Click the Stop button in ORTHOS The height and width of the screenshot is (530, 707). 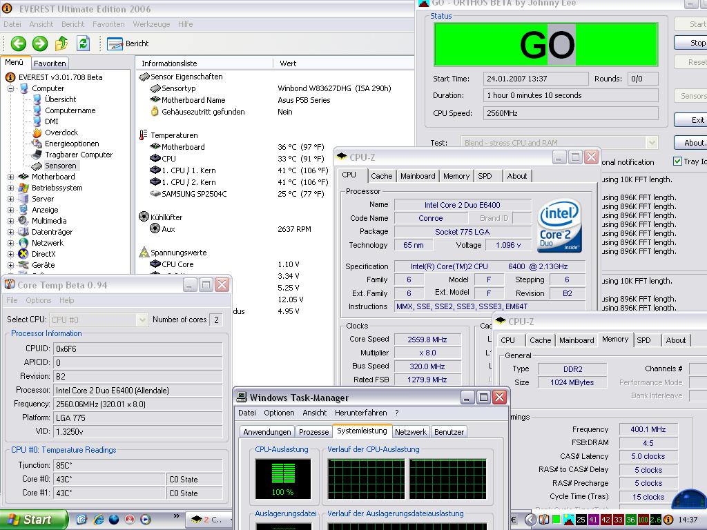tap(690, 43)
